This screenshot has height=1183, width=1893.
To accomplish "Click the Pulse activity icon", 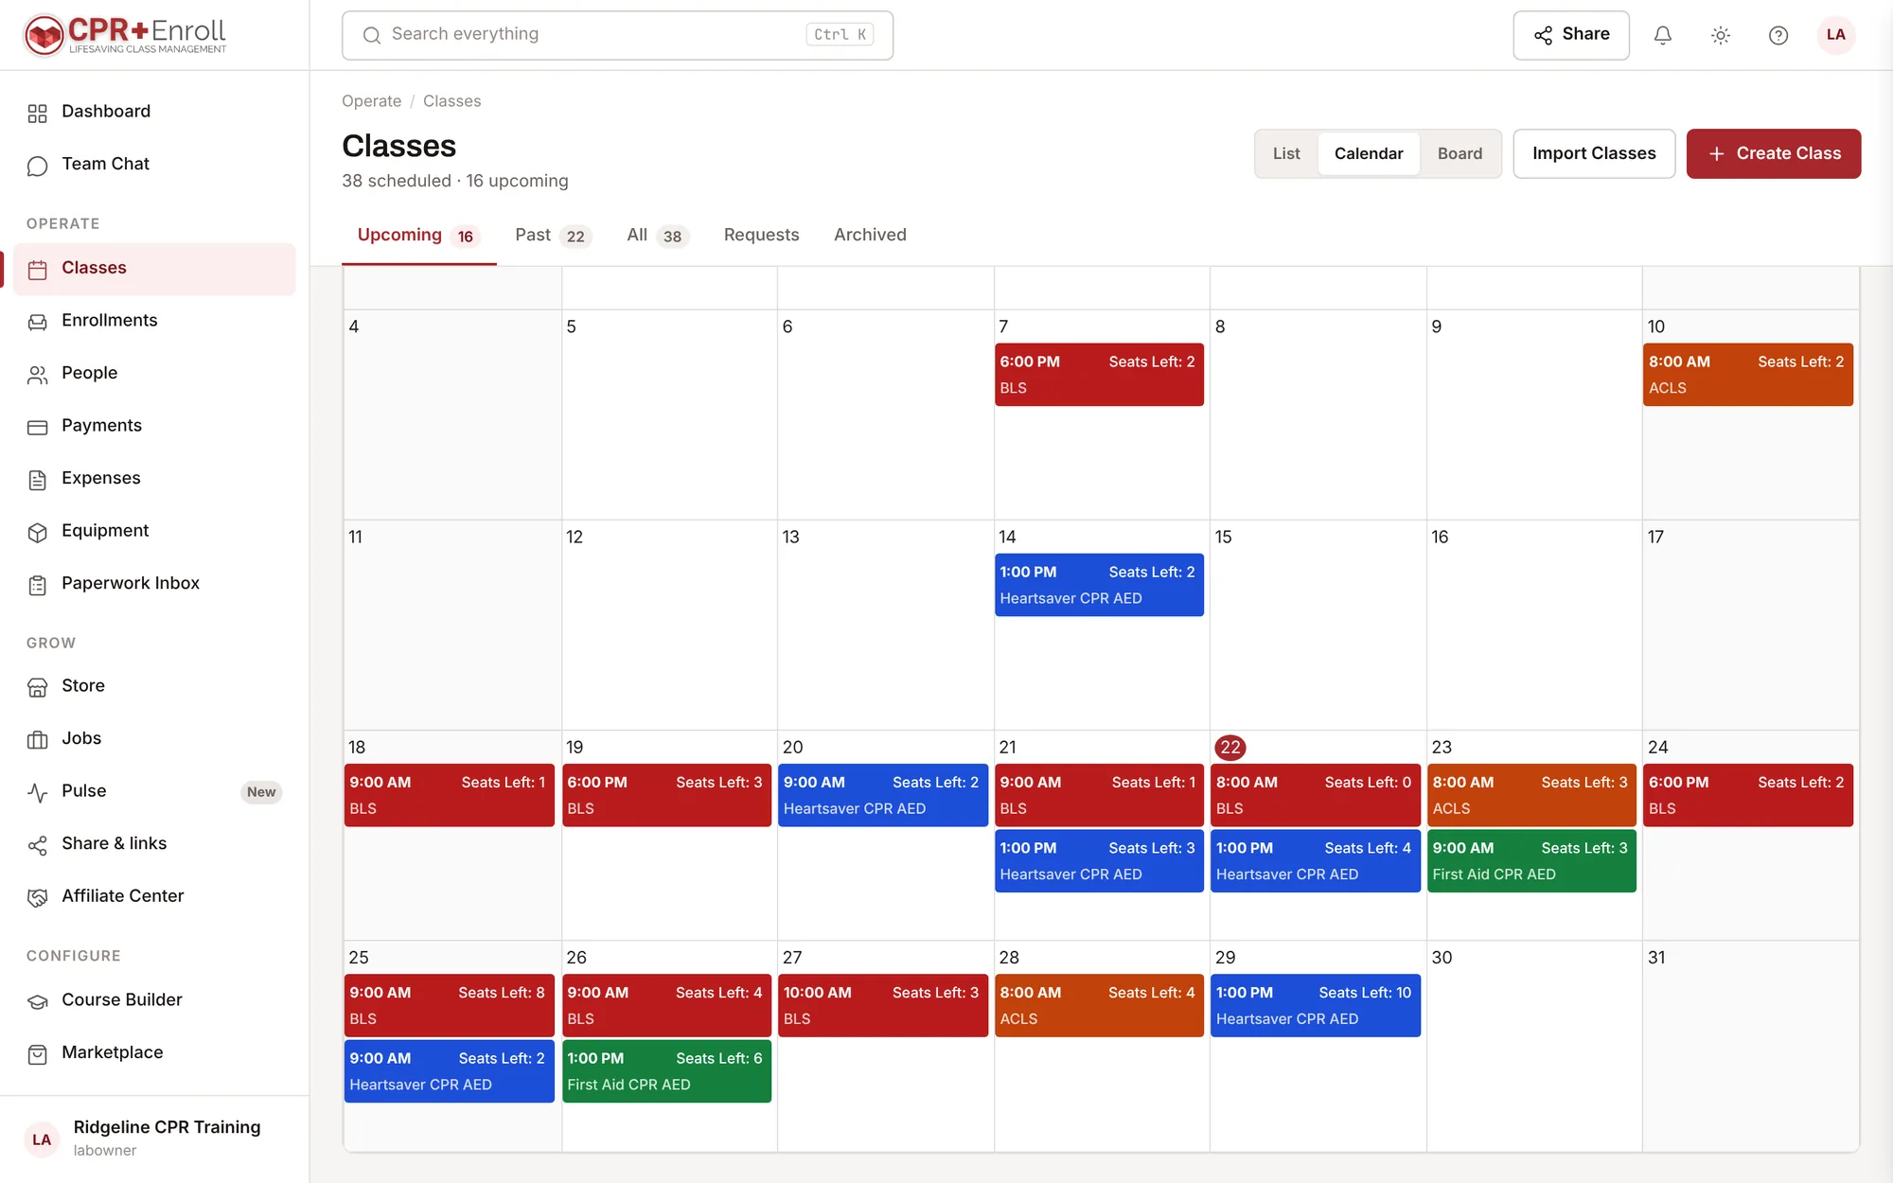I will (37, 793).
